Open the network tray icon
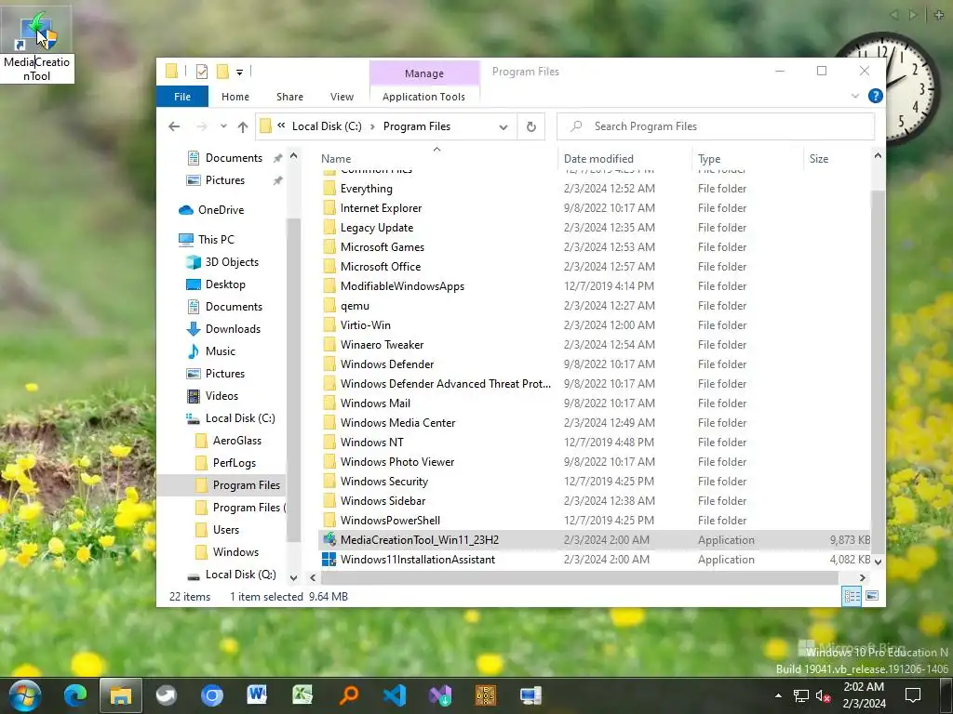Screen dimensions: 953x714 [x=801, y=695]
